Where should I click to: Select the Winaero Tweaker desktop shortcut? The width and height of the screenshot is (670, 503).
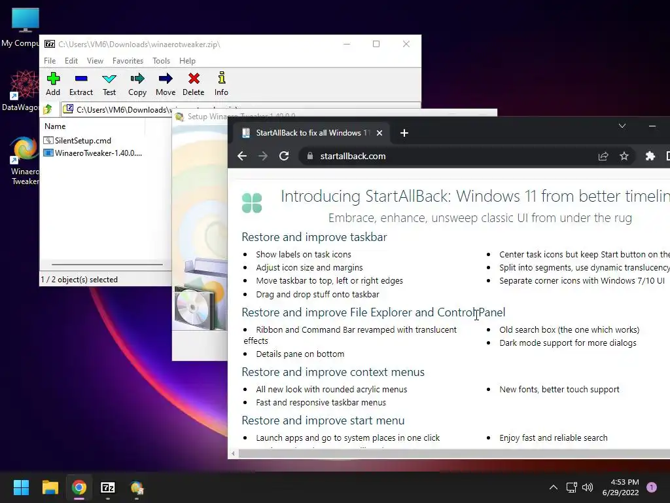[x=24, y=160]
